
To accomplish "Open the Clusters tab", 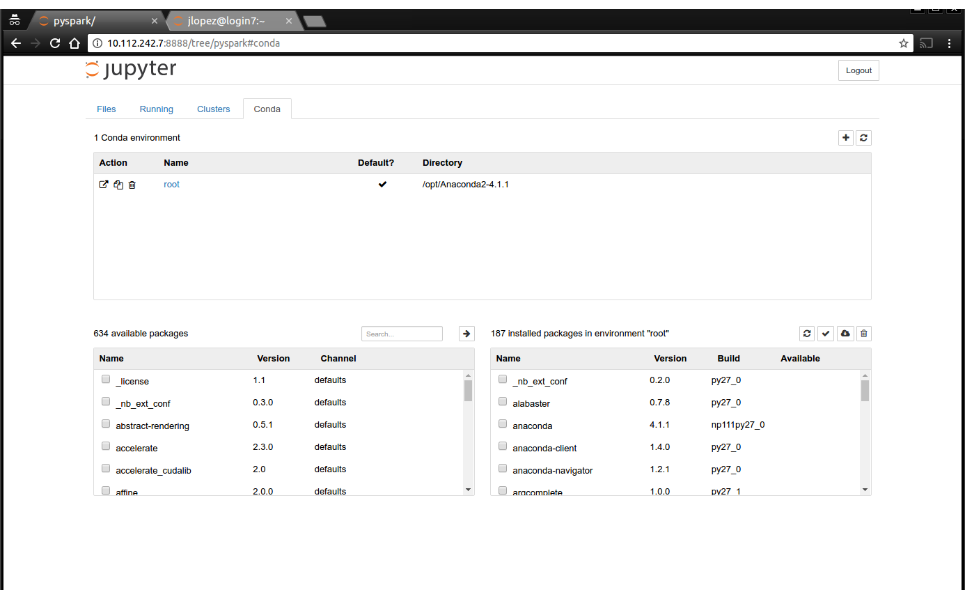I will tap(214, 109).
